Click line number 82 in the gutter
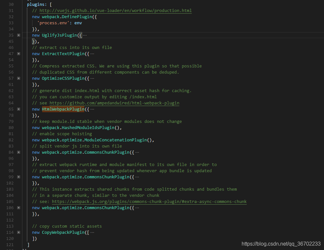 pos(11,140)
